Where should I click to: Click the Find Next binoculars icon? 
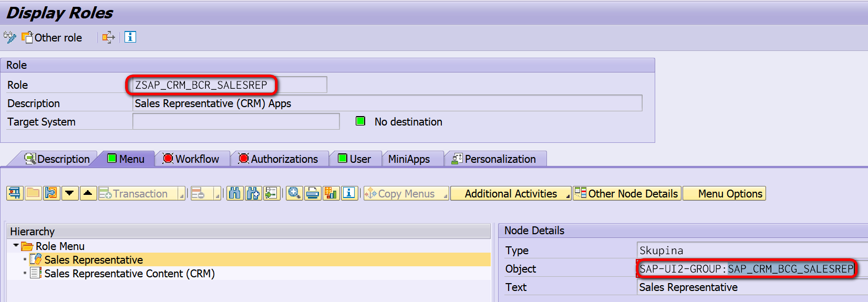[253, 193]
